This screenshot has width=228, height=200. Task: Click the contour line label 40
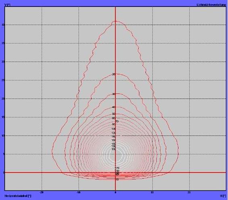click(114, 107)
